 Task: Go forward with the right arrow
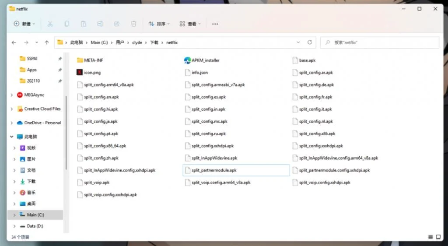click(26, 42)
